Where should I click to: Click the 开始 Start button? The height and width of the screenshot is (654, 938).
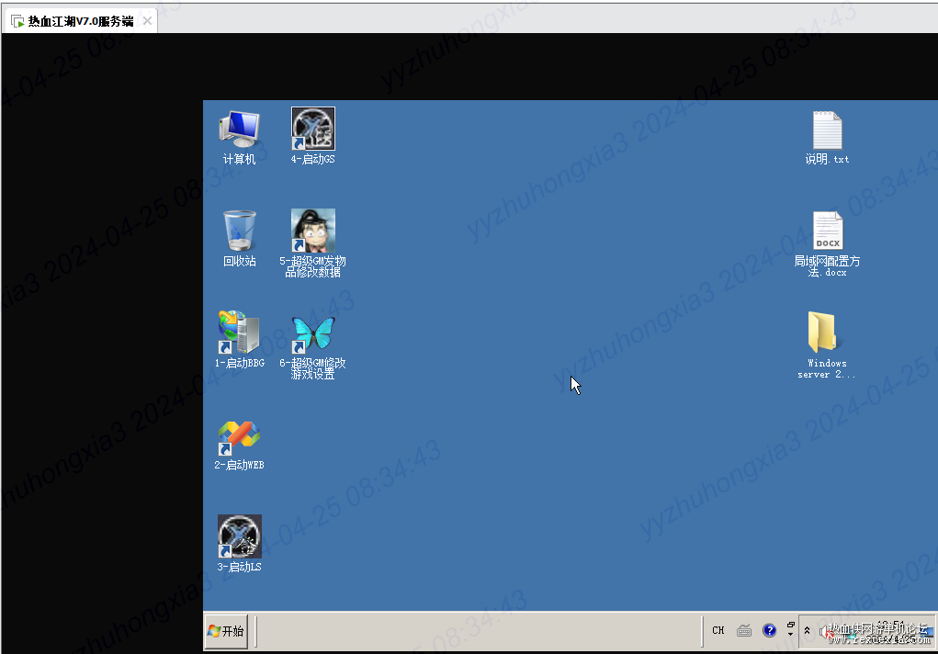(x=226, y=631)
